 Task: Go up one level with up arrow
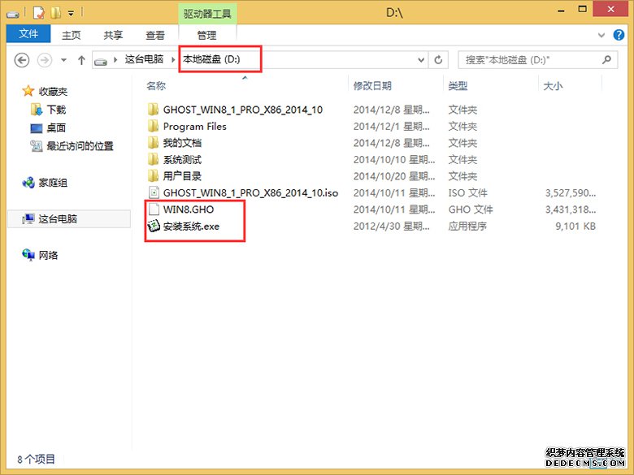click(x=81, y=60)
